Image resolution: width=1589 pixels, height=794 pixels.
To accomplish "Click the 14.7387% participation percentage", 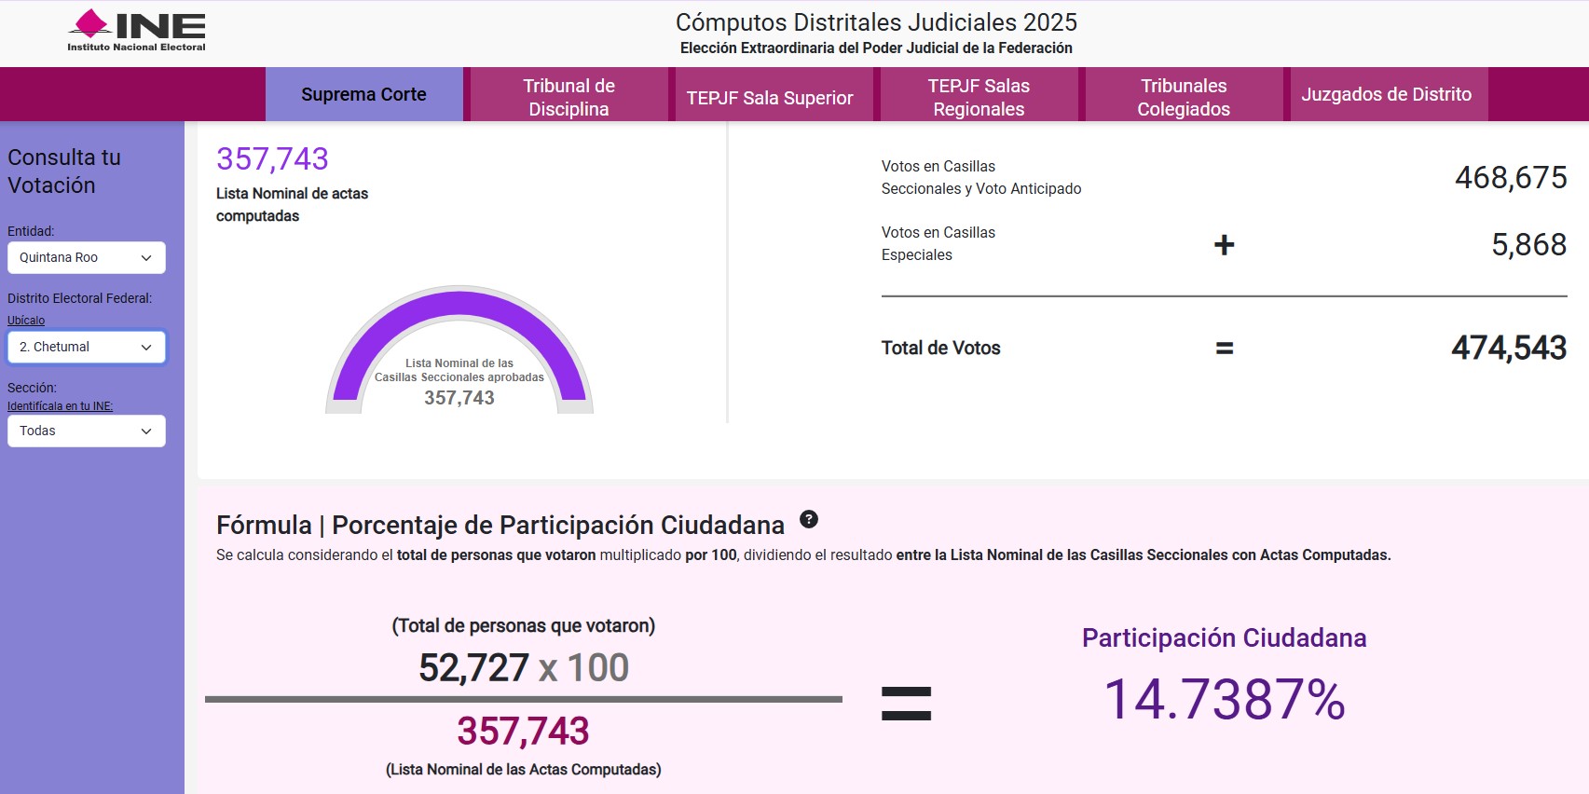I will coord(1224,700).
